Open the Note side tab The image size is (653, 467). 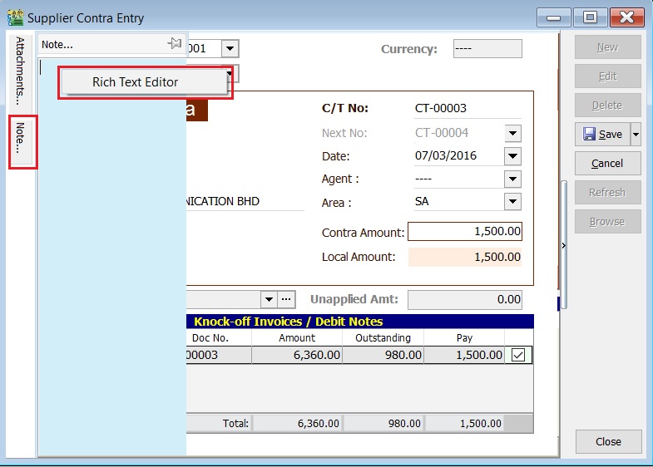click(22, 142)
